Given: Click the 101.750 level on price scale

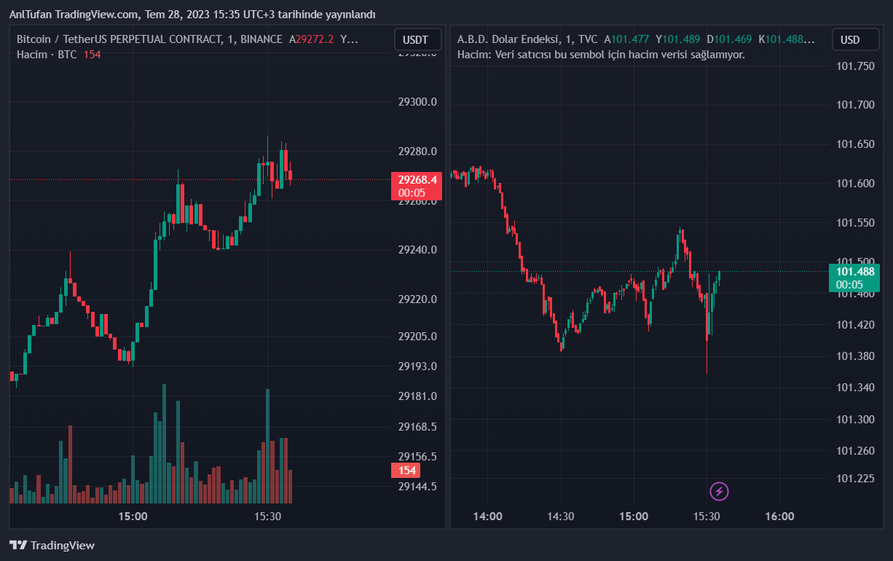Looking at the screenshot, I should click(x=855, y=66).
